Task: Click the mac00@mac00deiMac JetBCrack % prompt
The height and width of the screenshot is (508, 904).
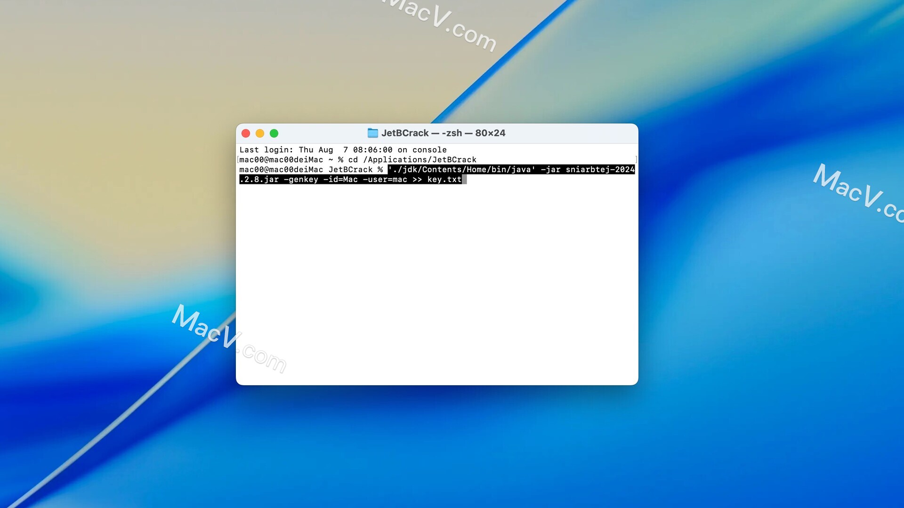Action: tap(311, 169)
